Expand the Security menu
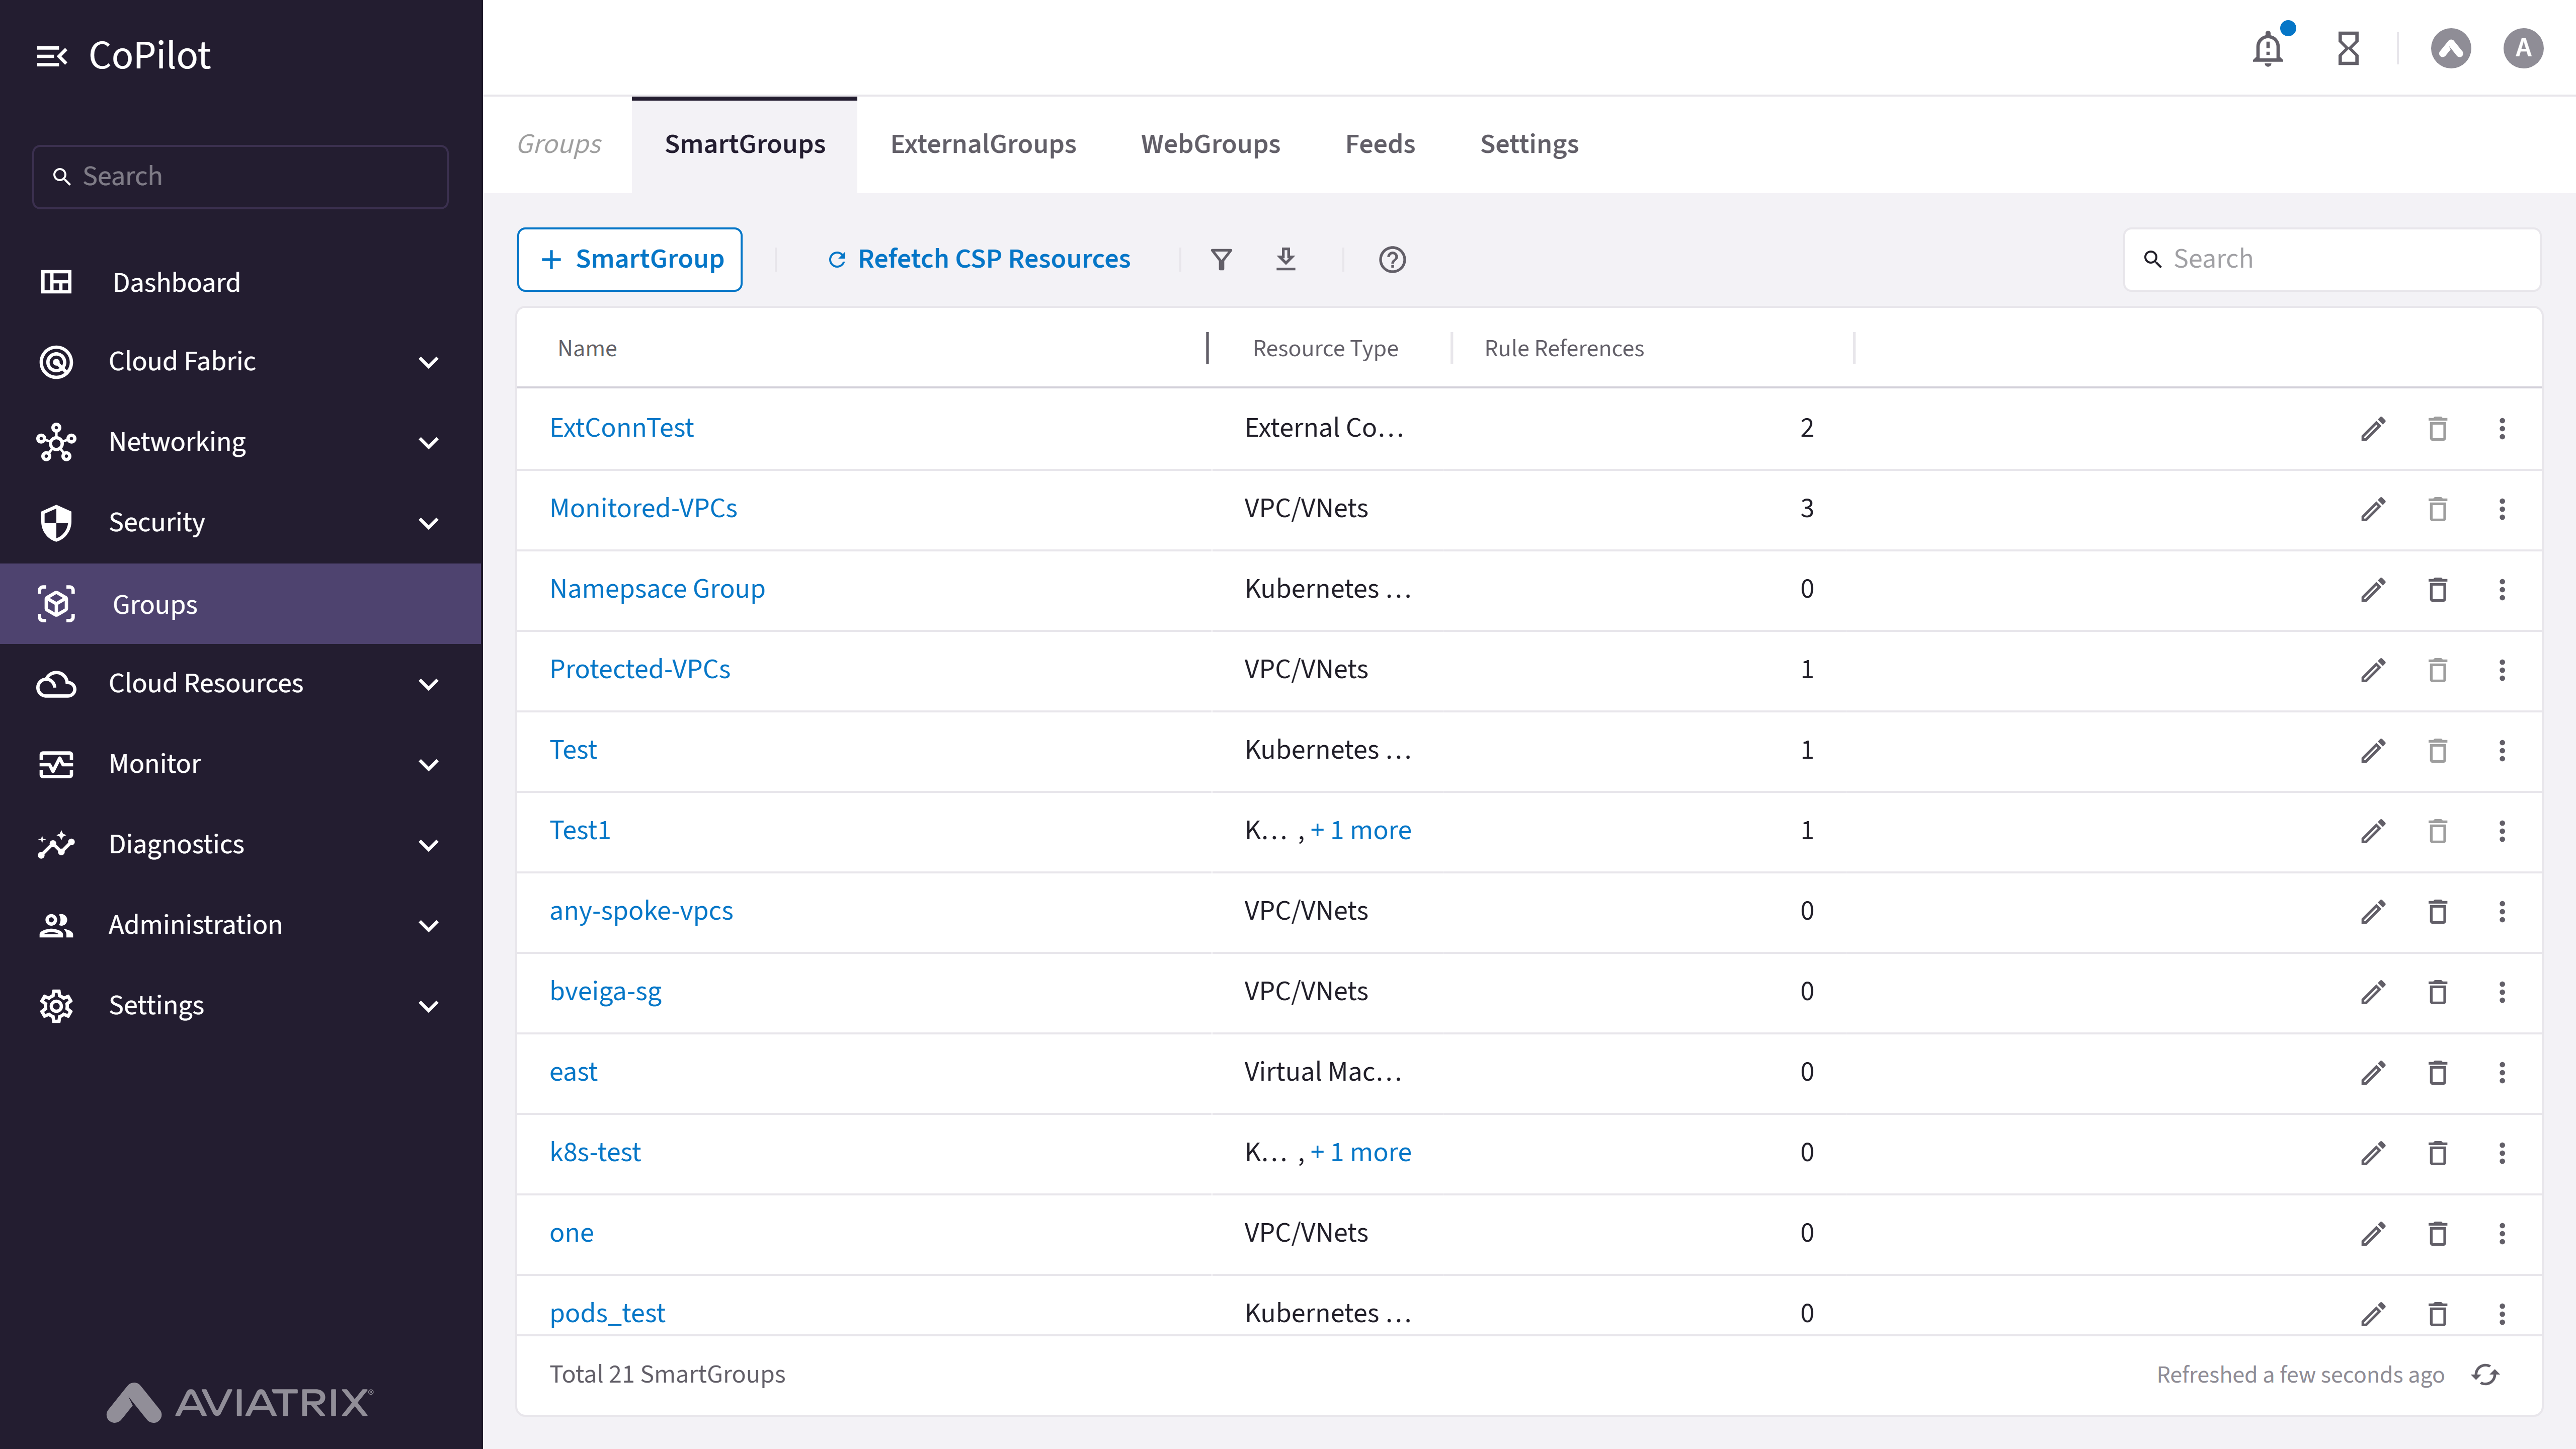2576x1449 pixels. (240, 523)
